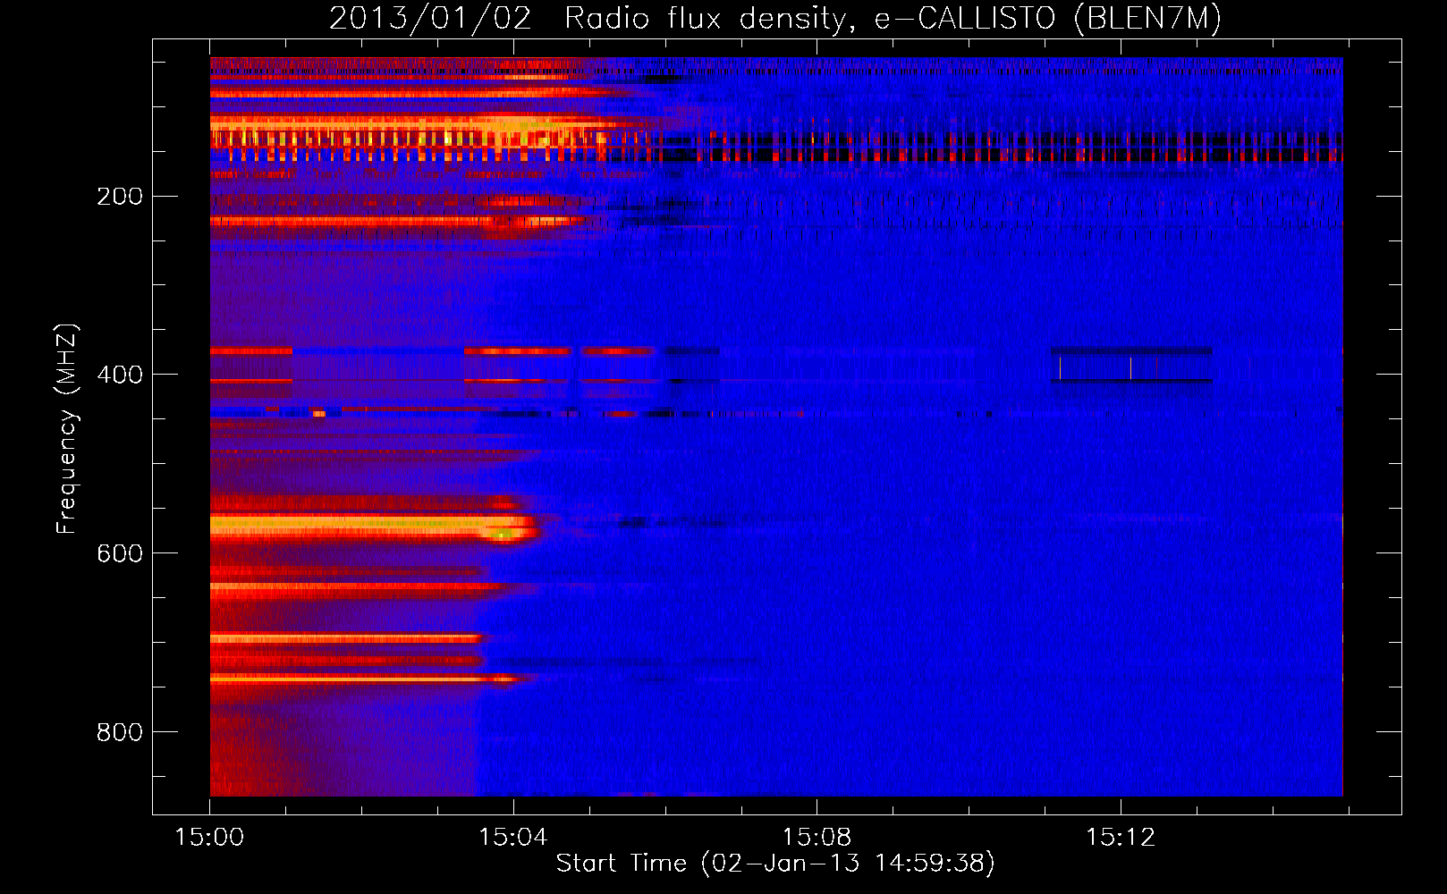This screenshot has height=894, width=1447.
Task: Click the 15:12 time tick label
Action: tap(1121, 838)
